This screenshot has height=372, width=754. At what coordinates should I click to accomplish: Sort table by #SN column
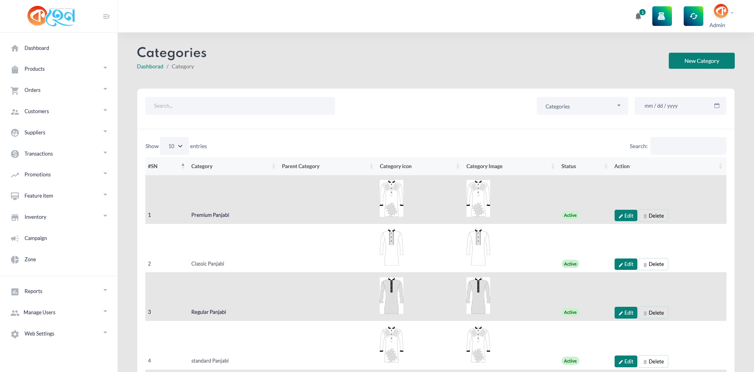click(x=165, y=166)
